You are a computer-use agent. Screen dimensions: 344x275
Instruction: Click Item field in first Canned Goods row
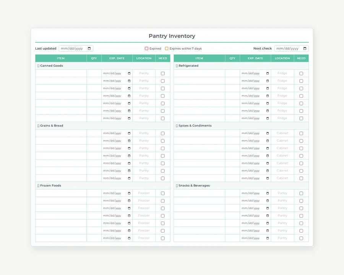coord(61,73)
